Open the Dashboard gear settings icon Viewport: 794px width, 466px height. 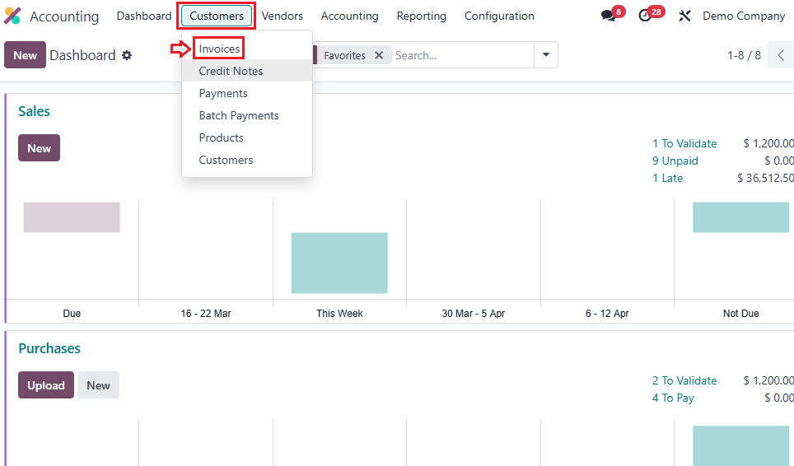[x=127, y=55]
